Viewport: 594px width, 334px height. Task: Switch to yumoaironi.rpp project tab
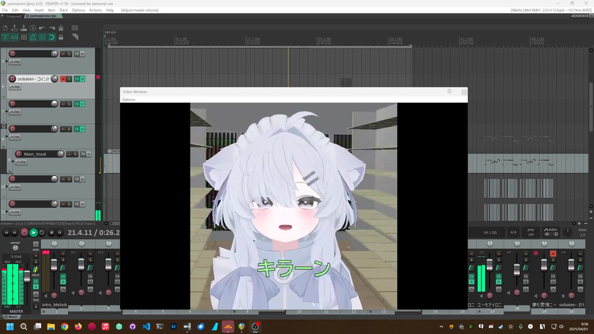[x=43, y=16]
